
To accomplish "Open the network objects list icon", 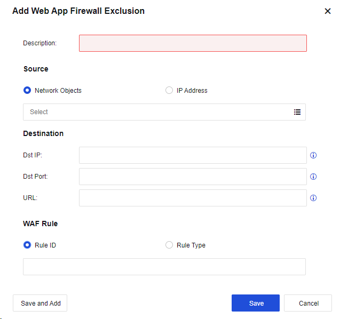I will [x=297, y=112].
